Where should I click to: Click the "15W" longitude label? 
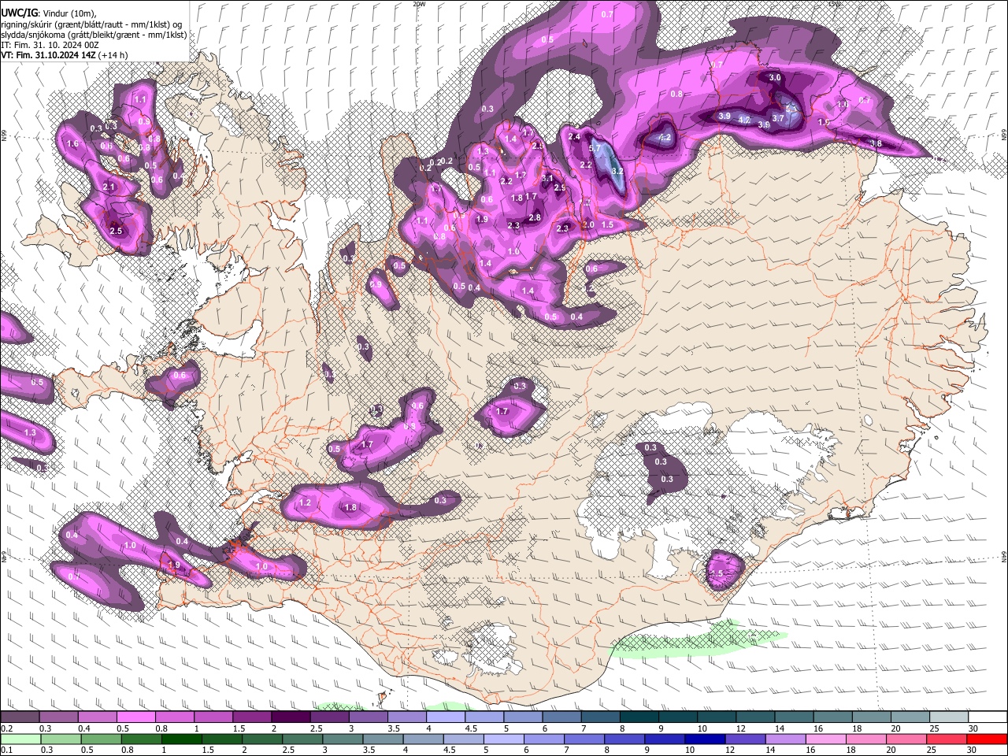(835, 4)
